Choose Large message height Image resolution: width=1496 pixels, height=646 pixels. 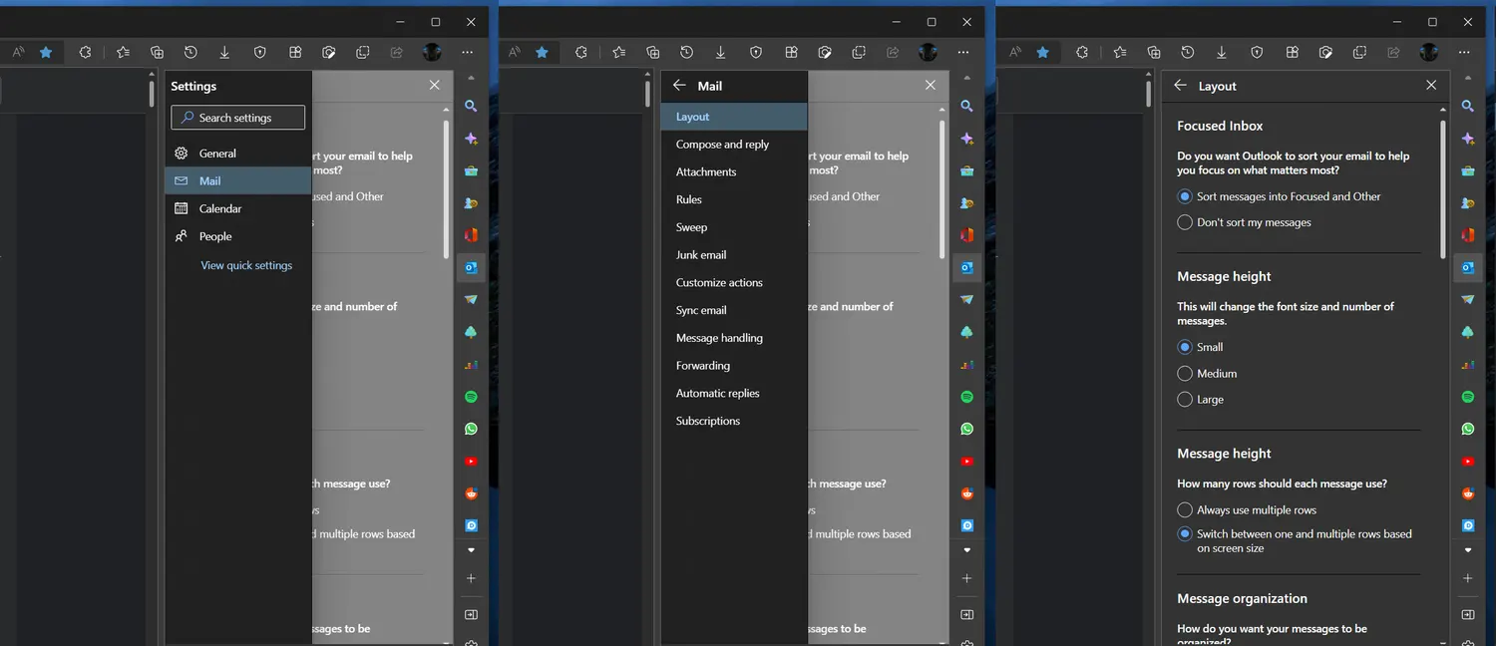tap(1185, 399)
